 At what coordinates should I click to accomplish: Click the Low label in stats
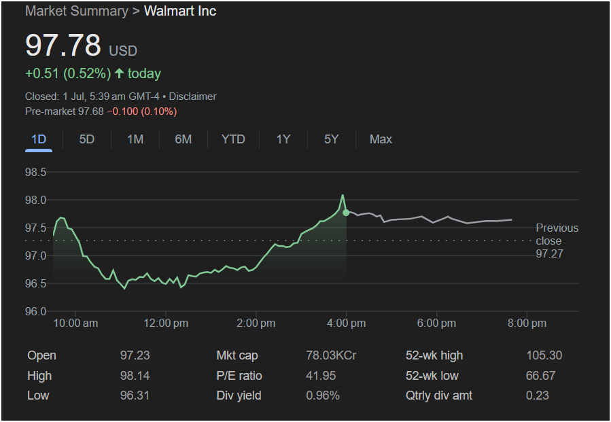point(38,395)
